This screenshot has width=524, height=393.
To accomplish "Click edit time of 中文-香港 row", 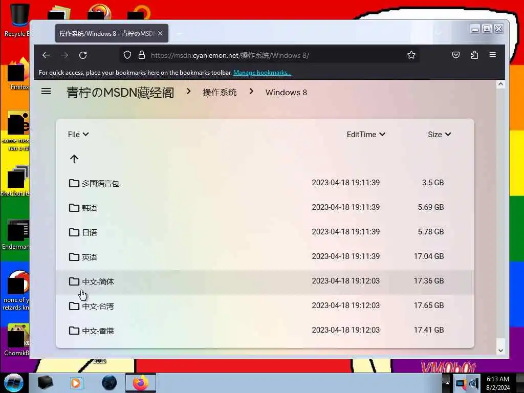I will pyautogui.click(x=345, y=330).
